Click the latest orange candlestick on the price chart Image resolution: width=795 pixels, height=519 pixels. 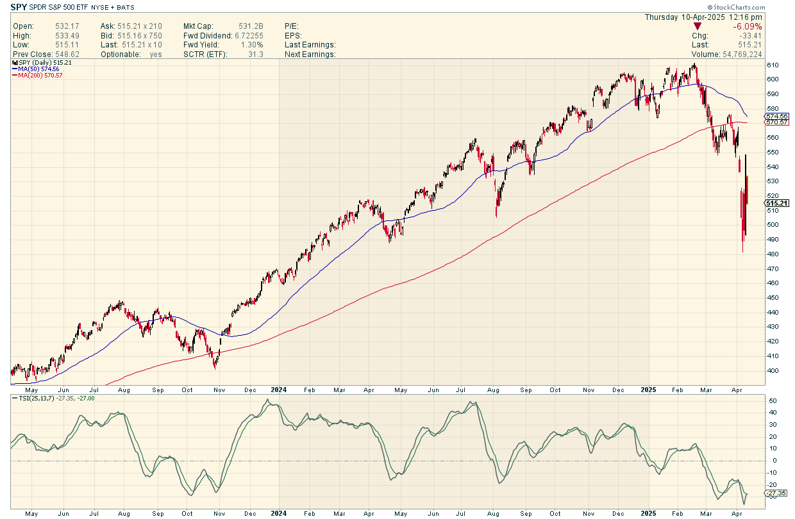(x=748, y=190)
